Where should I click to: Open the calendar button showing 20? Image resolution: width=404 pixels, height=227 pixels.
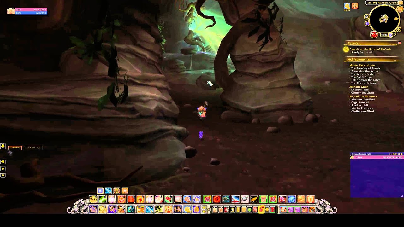(x=400, y=9)
